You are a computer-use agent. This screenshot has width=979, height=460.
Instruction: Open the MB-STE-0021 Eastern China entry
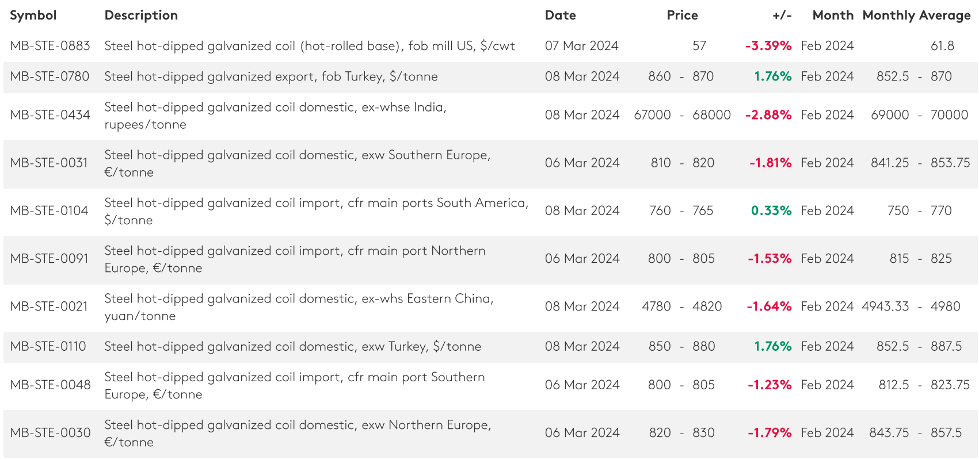[49, 306]
